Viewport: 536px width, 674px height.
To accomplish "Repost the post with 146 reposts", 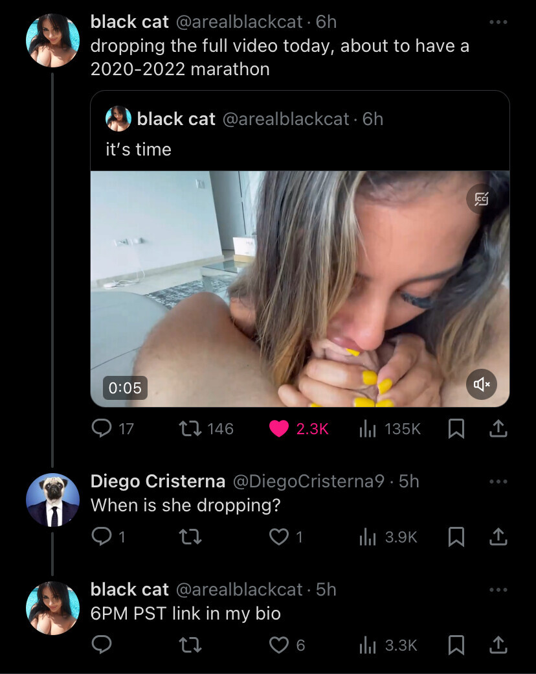I will tap(189, 428).
